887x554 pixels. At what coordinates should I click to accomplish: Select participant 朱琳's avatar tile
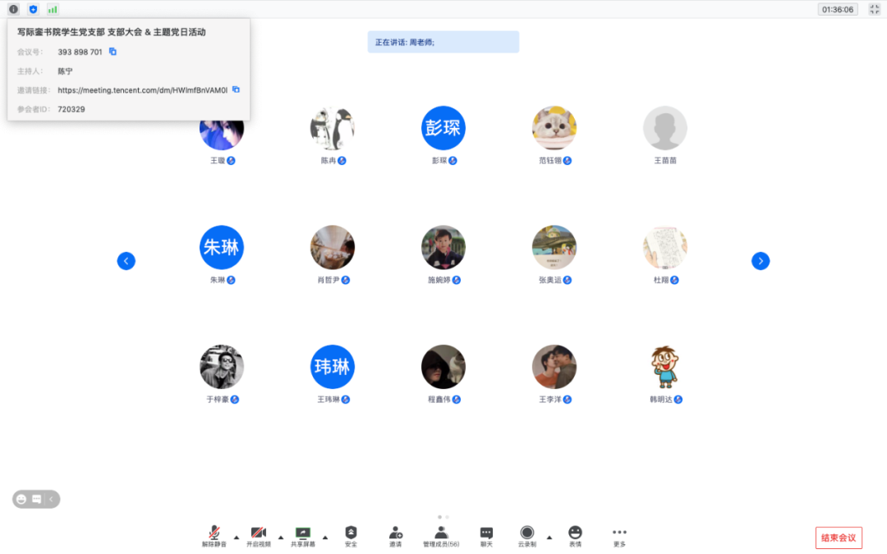pyautogui.click(x=222, y=248)
